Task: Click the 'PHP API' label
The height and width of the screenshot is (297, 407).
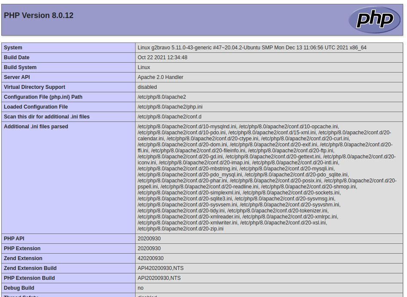Action: pyautogui.click(x=14, y=239)
